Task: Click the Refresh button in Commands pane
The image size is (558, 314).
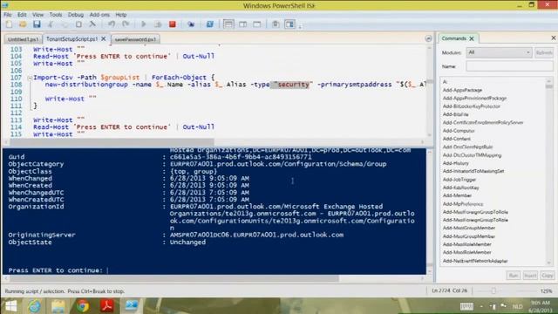Action: 544,52
